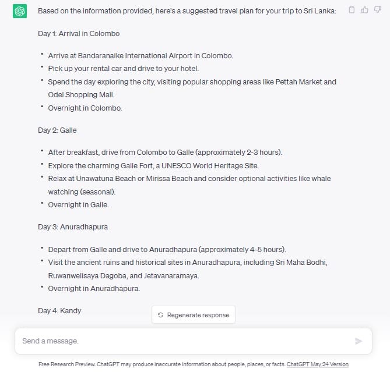
Task: Click the green ChatGPT avatar logo
Action: [x=20, y=11]
